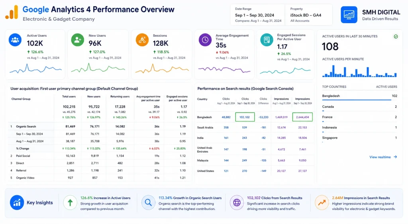Viewport: 408px width, 224px height.
Task: Click the New Users green person icon
Action: pos(78,40)
